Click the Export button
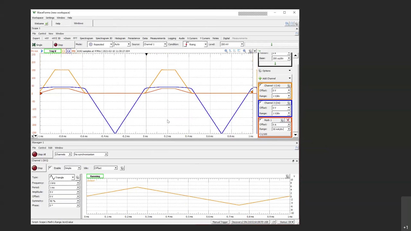The image size is (411, 231). [x=36, y=38]
